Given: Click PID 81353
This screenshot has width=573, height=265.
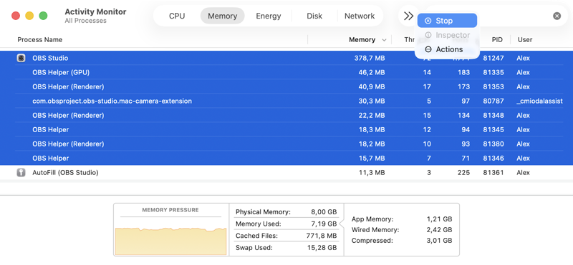Looking at the screenshot, I should tap(493, 86).
